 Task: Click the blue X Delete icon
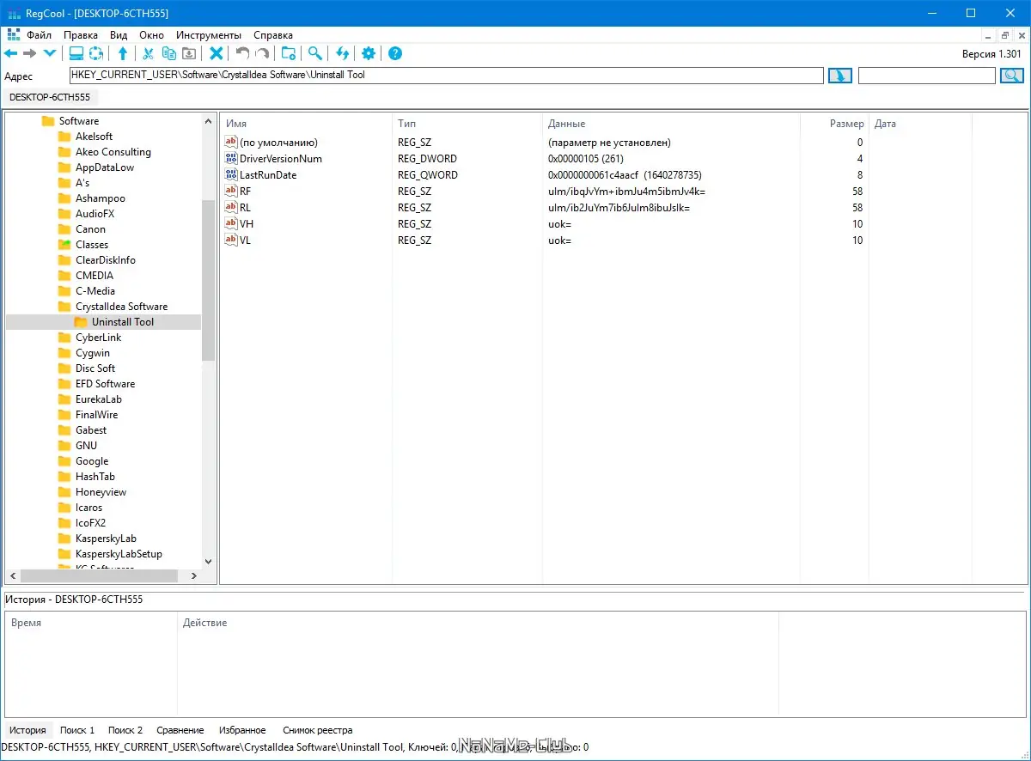pyautogui.click(x=217, y=53)
